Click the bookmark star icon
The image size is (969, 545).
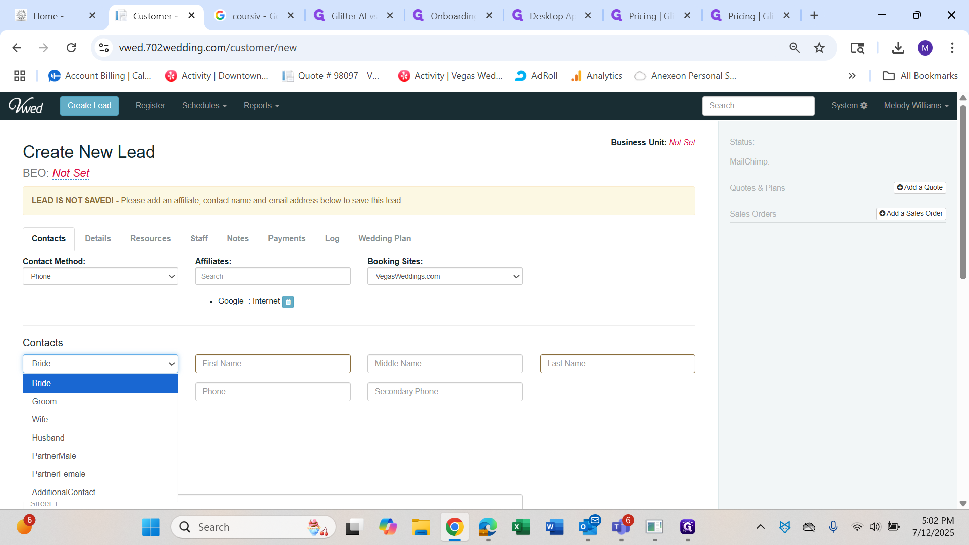coord(819,48)
